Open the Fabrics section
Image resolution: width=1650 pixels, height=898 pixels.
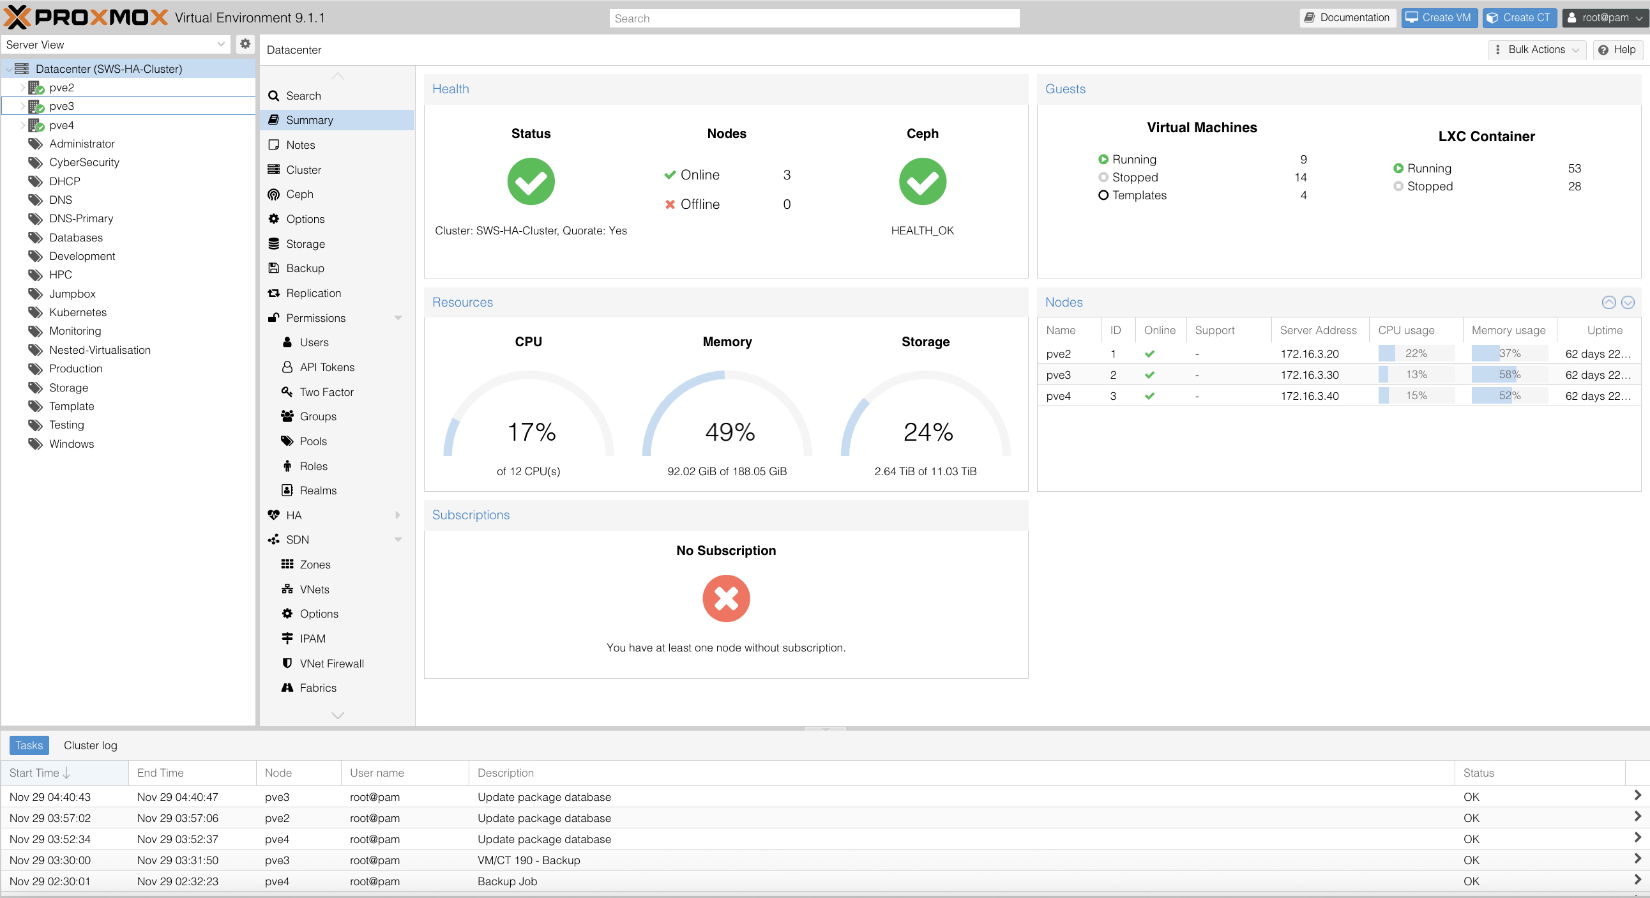[317, 688]
